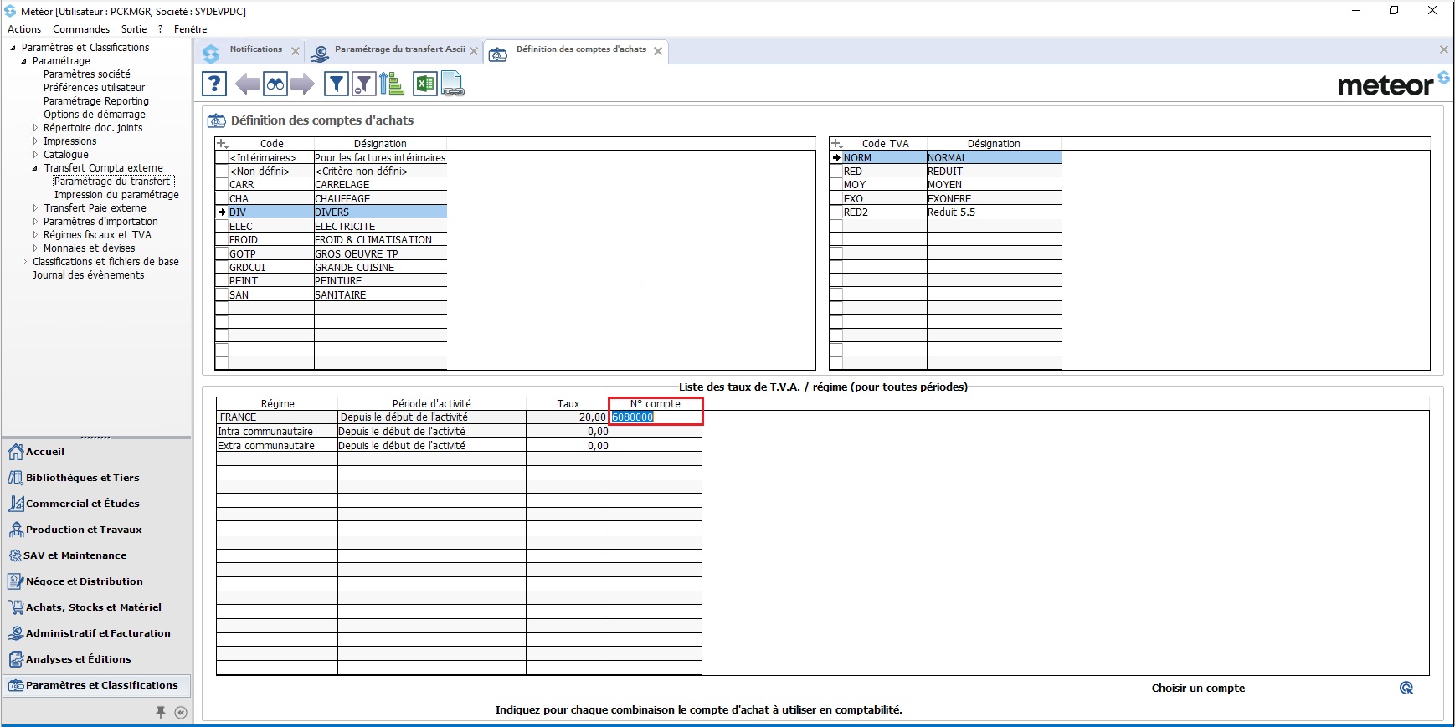Image resolution: width=1455 pixels, height=727 pixels.
Task: Collapse Transfert Compta externe node
Action: point(35,168)
